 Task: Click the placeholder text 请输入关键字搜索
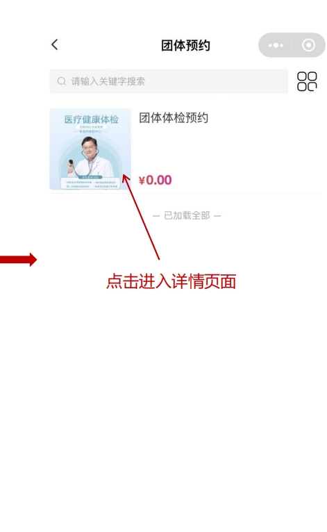tap(108, 81)
